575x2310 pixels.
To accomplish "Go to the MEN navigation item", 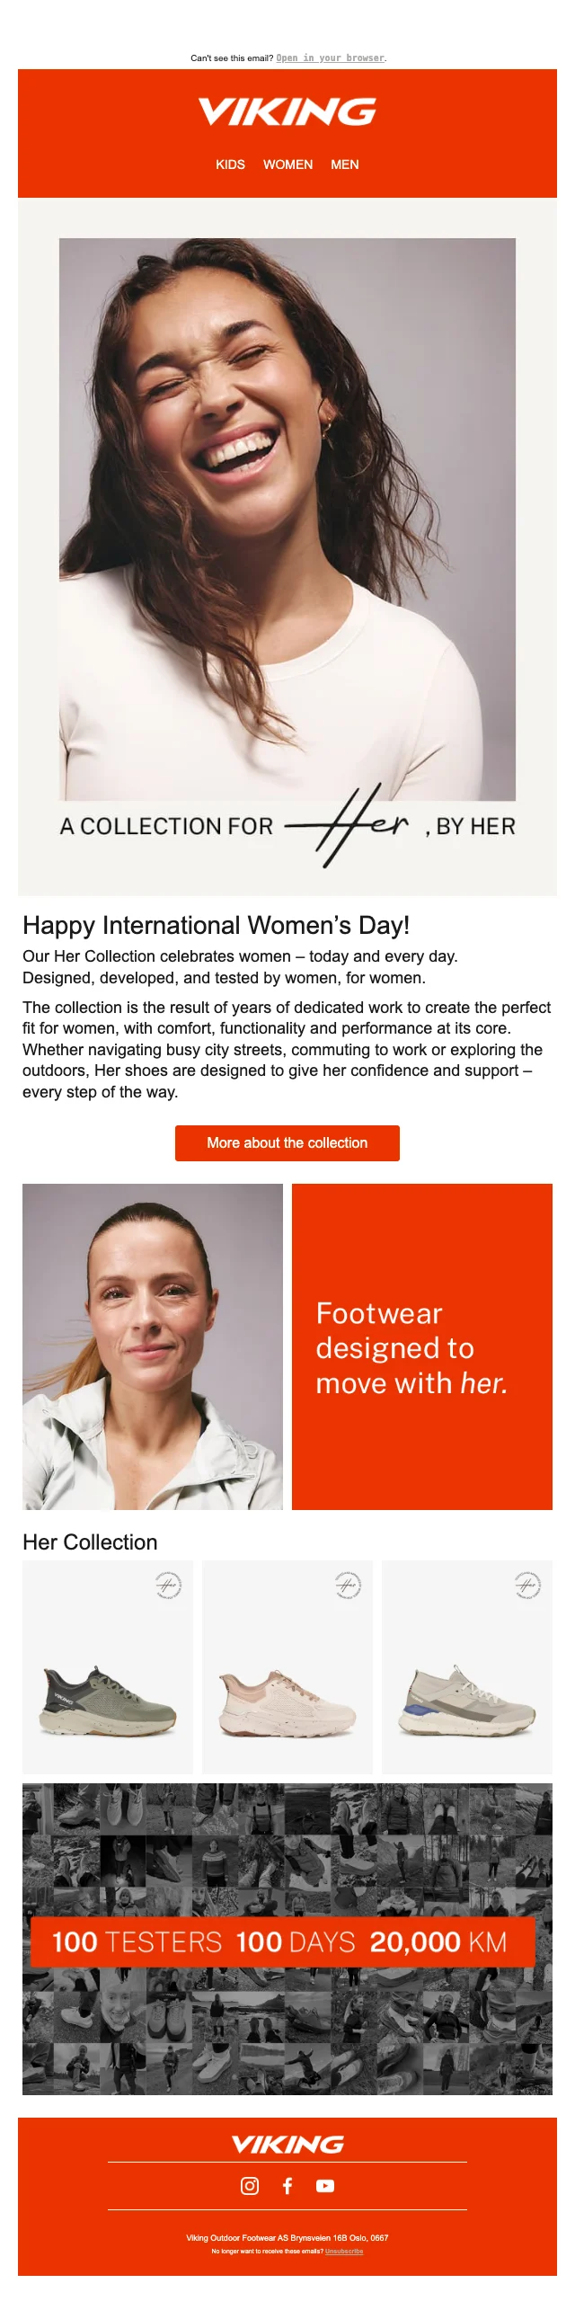I will (345, 164).
